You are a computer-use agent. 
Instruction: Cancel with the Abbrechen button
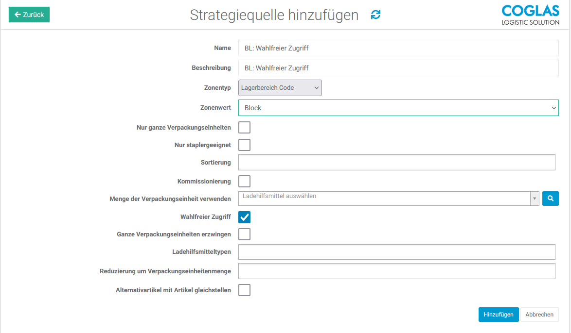click(x=539, y=315)
